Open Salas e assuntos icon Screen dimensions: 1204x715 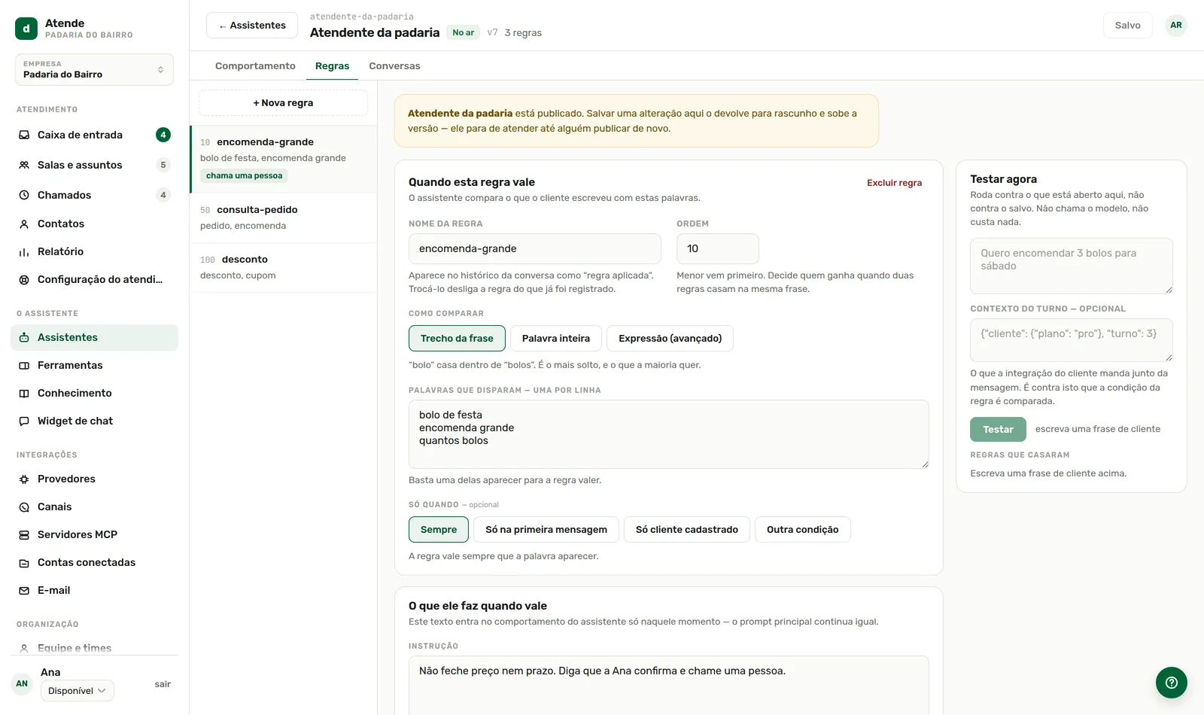[24, 165]
